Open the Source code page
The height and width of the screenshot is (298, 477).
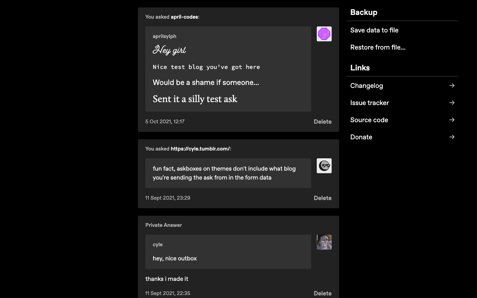[369, 120]
